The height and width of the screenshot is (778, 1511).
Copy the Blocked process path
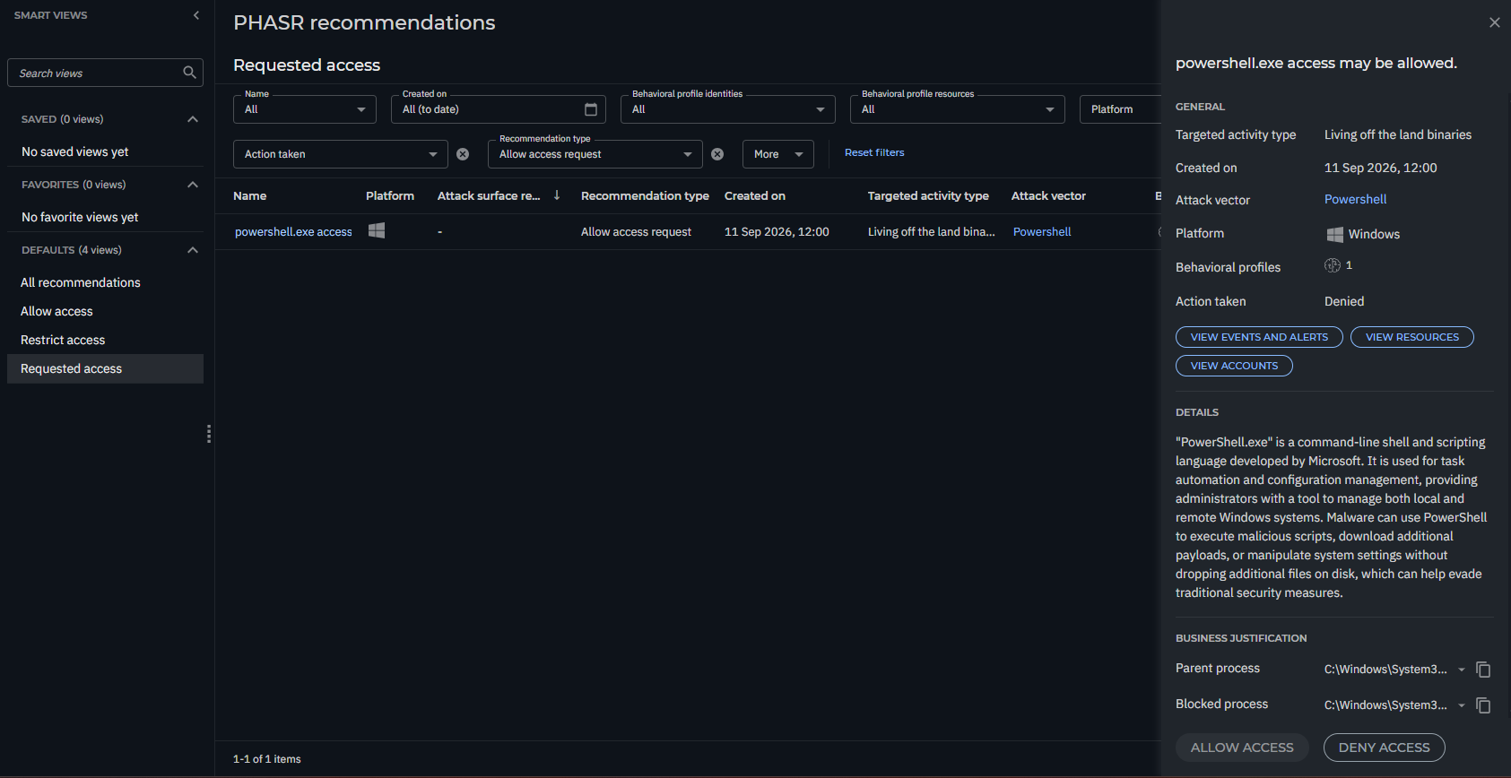1483,705
